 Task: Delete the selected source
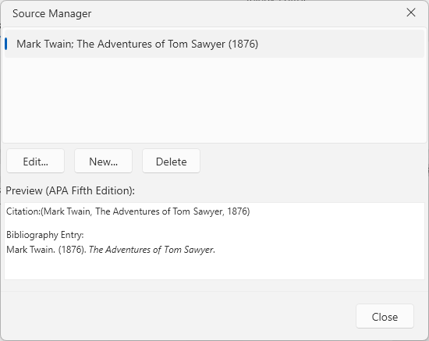(172, 162)
